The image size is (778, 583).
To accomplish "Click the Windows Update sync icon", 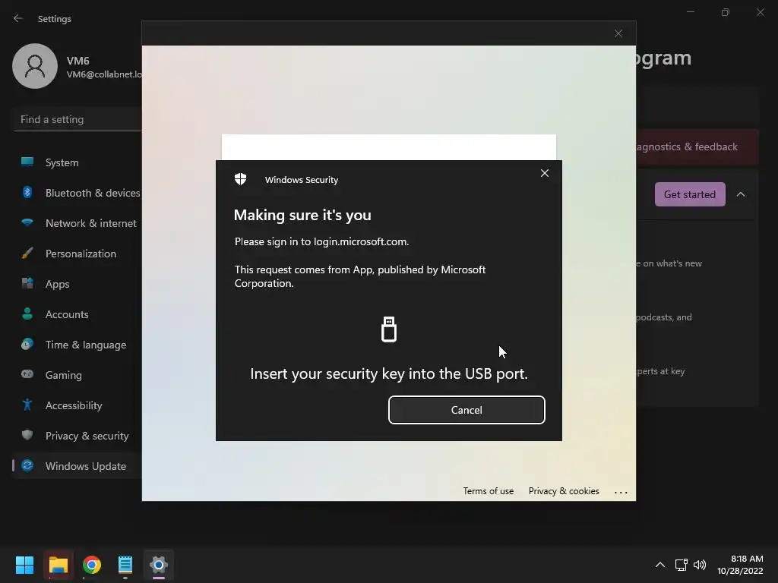I will (x=27, y=465).
